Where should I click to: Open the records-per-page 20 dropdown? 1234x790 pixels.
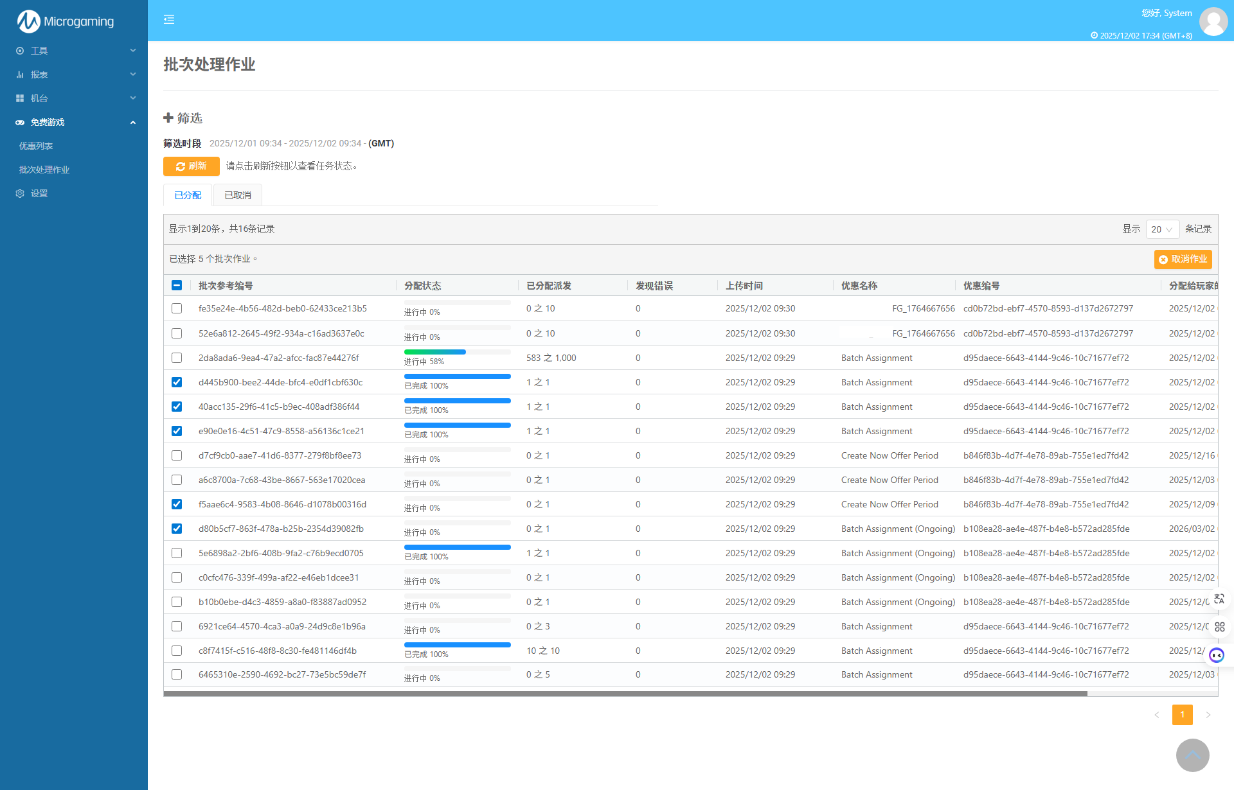point(1162,229)
